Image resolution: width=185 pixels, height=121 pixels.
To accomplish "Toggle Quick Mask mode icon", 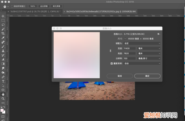I will point(3,117).
